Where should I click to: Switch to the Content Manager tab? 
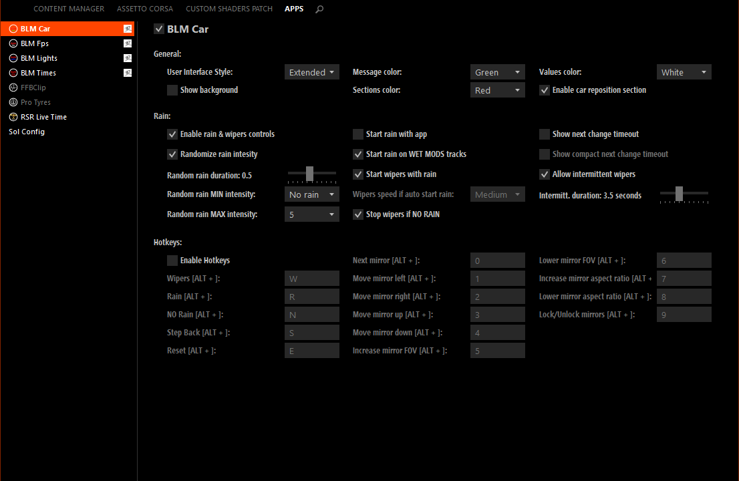click(x=69, y=9)
